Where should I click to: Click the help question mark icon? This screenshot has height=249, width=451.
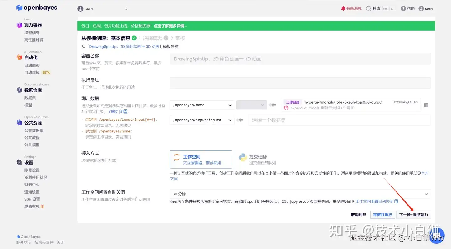[x=403, y=8]
